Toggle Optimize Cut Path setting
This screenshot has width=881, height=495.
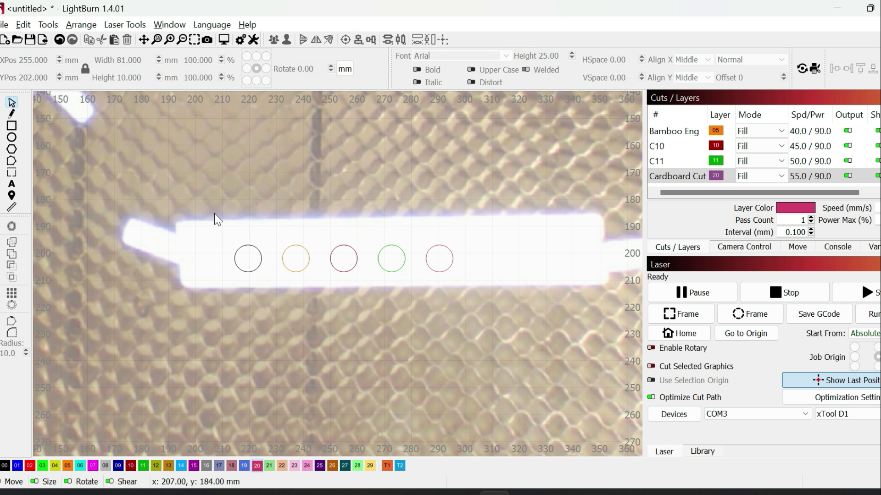point(651,397)
